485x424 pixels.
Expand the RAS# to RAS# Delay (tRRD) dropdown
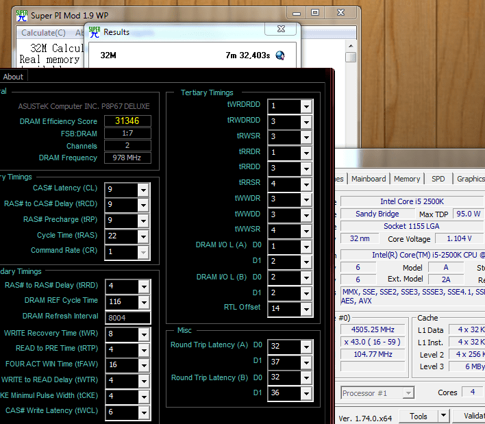[144, 286]
